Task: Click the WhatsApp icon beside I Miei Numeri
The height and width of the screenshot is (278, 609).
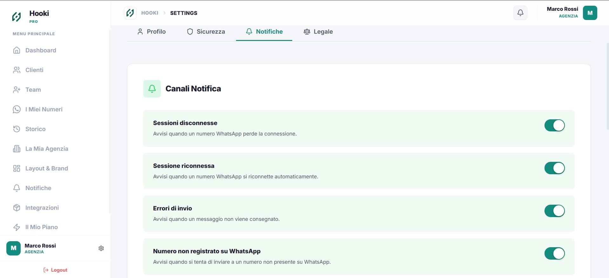Action: coord(17,109)
